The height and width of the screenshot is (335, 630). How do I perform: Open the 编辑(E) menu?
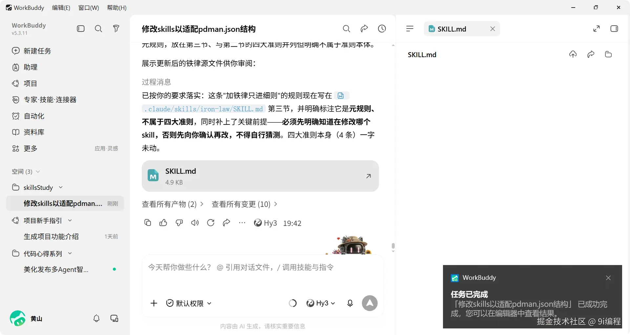coord(61,8)
